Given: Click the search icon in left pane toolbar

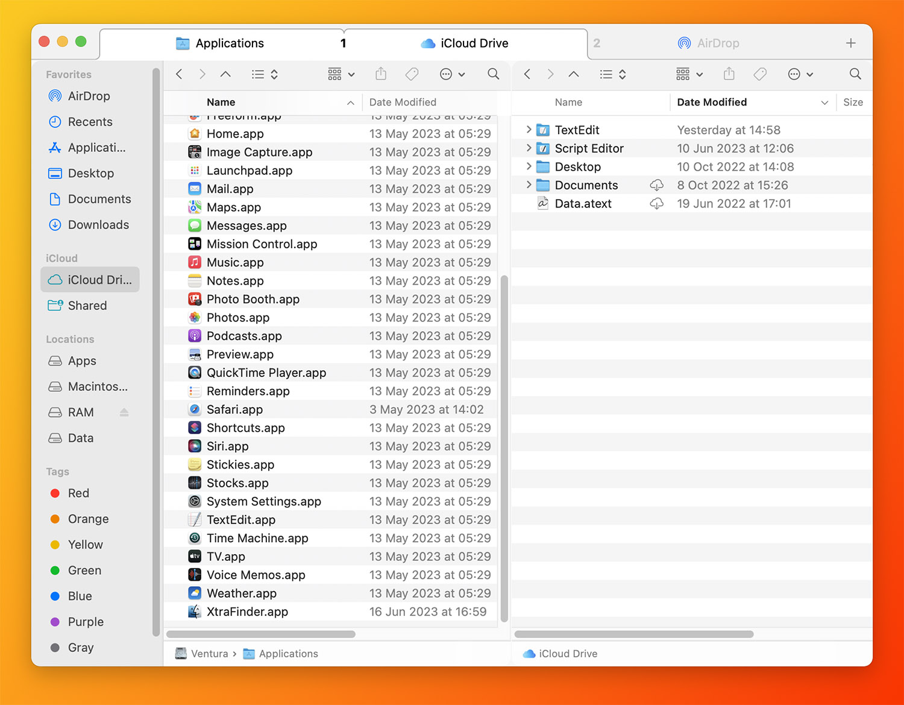Looking at the screenshot, I should tap(493, 74).
